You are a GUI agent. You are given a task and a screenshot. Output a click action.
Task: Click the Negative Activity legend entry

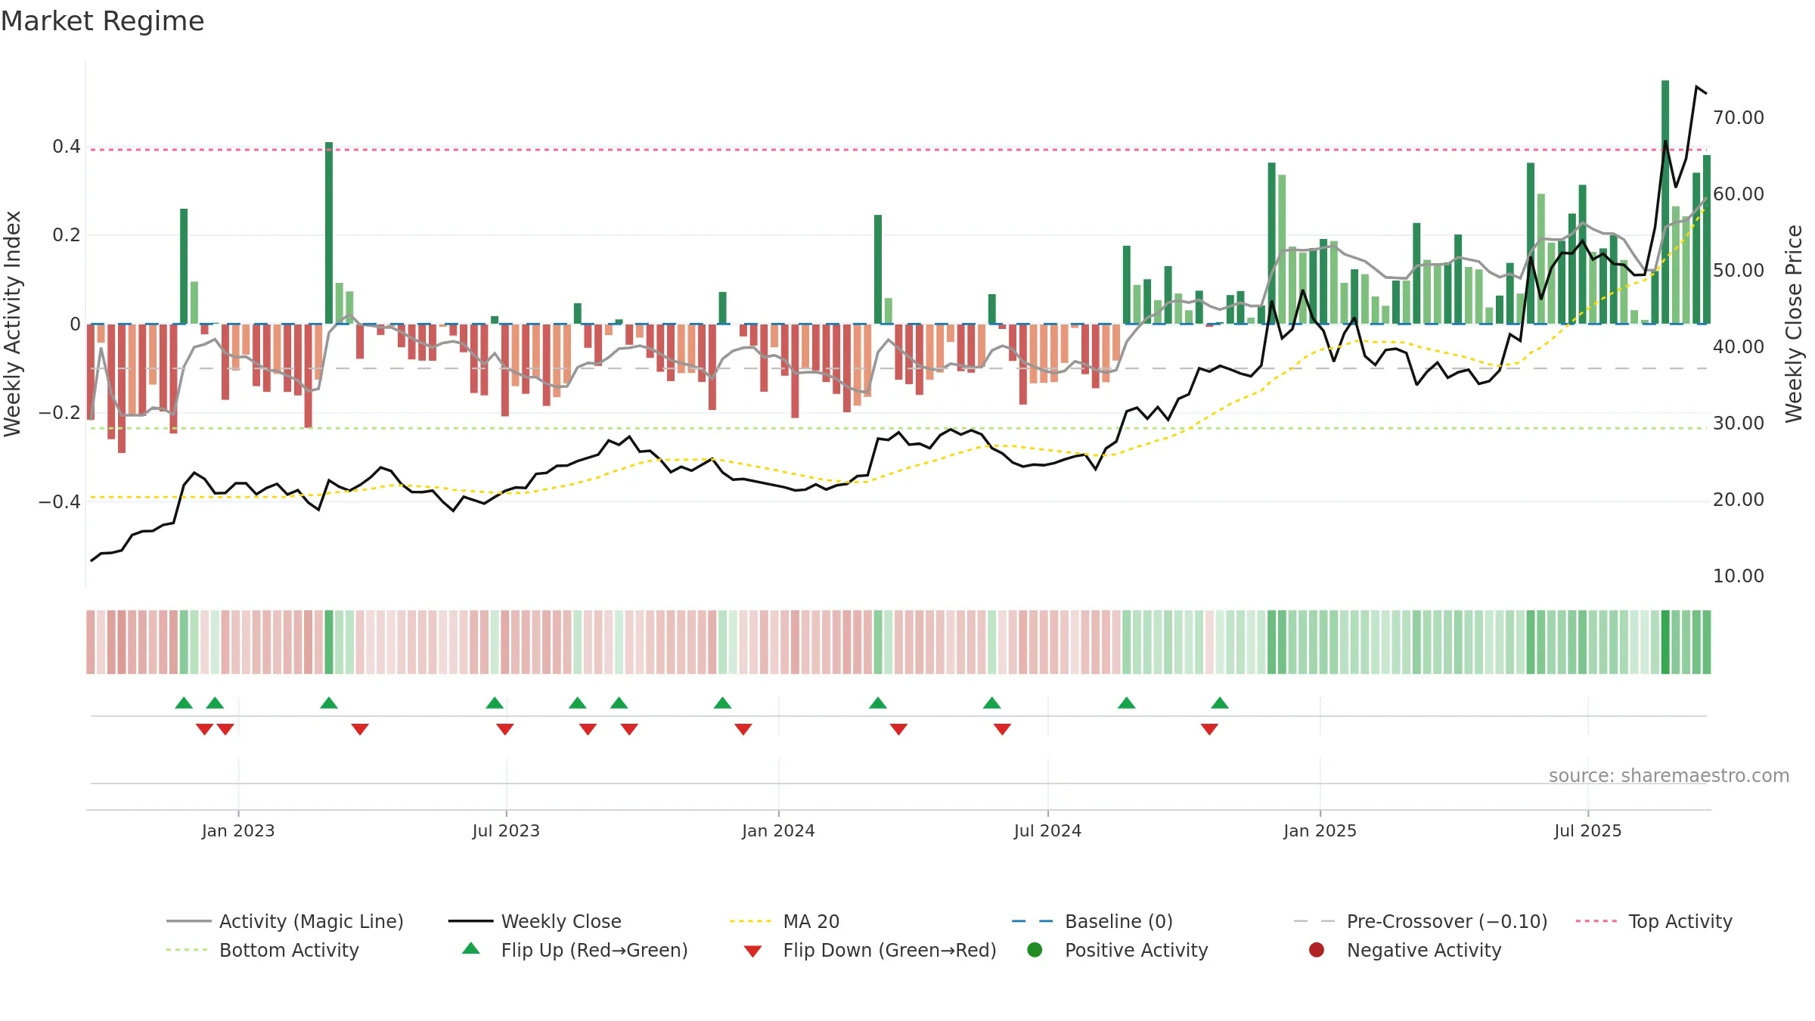[x=1405, y=950]
